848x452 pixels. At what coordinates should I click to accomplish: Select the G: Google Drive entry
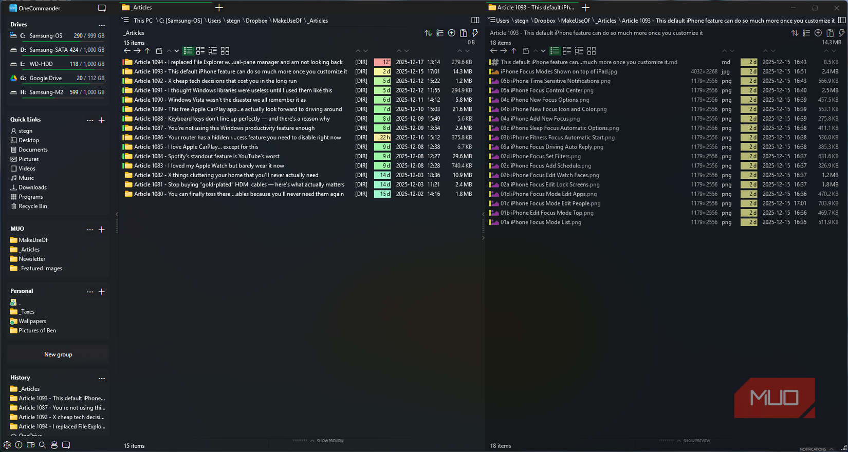click(58, 78)
